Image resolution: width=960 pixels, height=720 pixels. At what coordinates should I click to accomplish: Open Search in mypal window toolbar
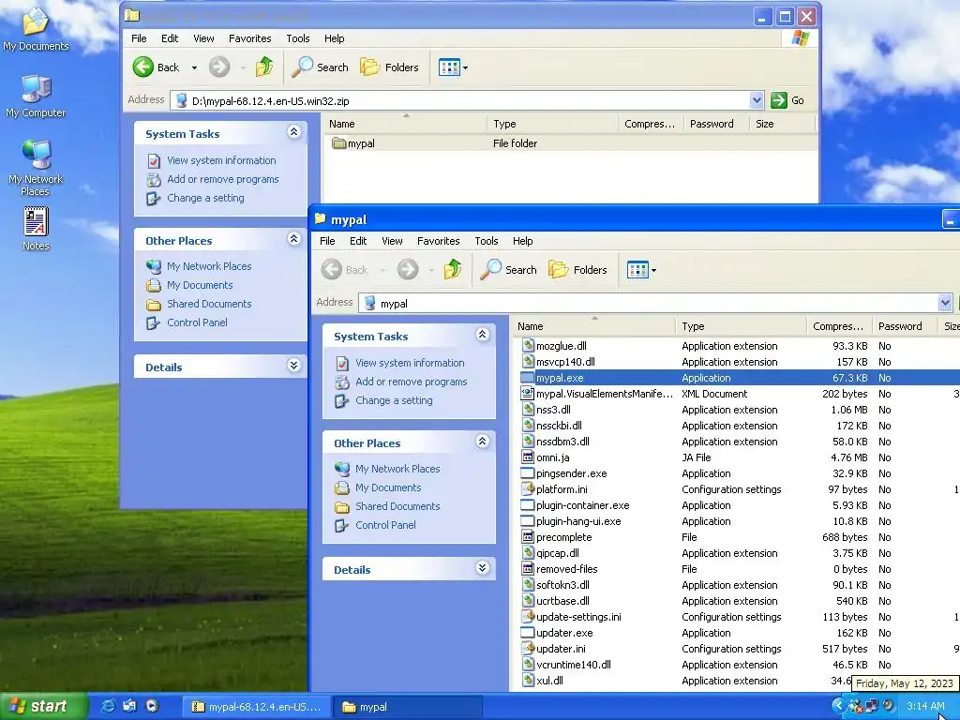508,269
